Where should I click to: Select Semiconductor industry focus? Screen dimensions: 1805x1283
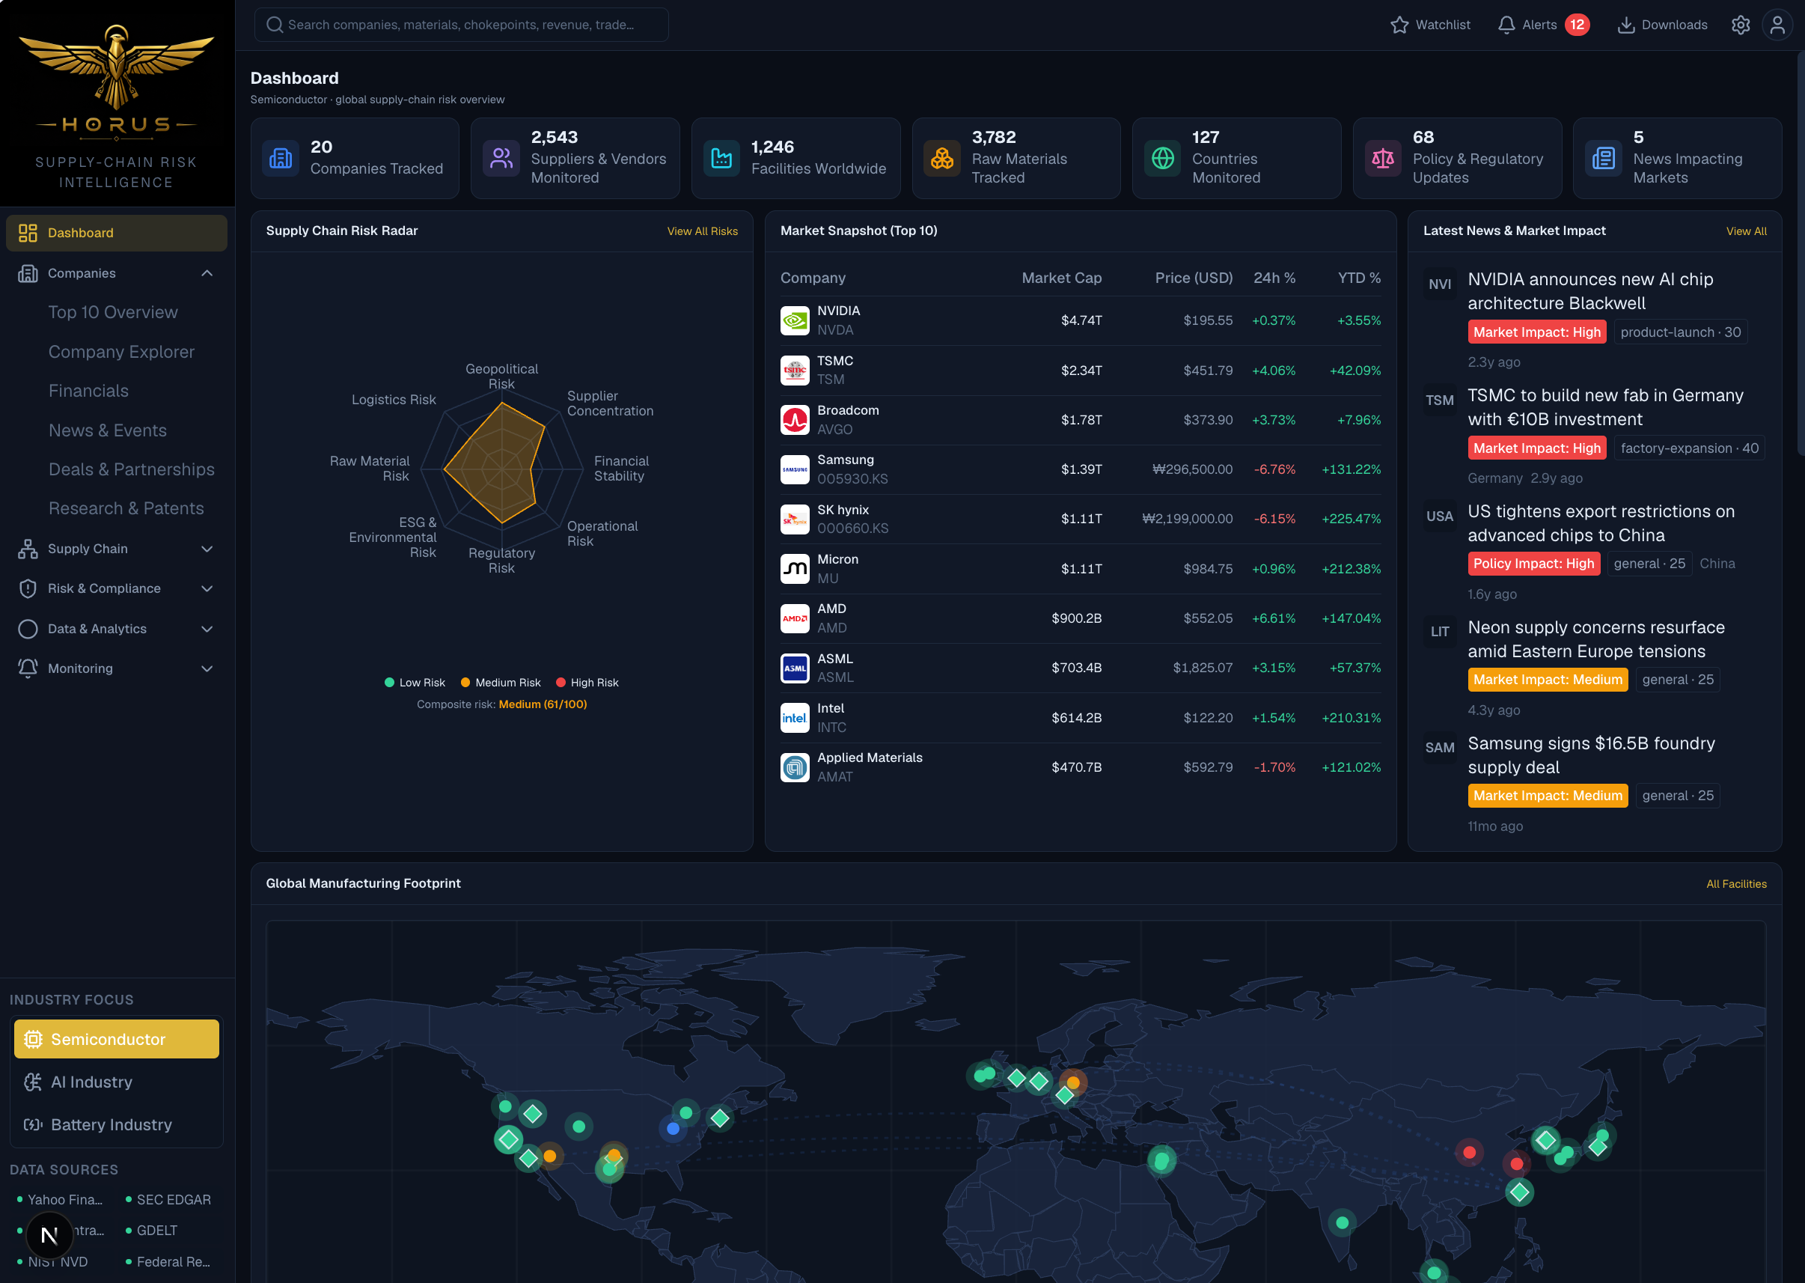(116, 1040)
